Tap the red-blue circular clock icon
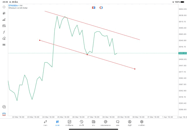Viewport: 187px width, 131px height. (101, 8)
